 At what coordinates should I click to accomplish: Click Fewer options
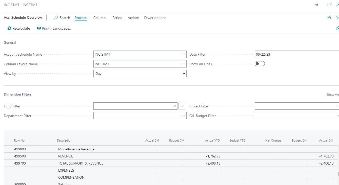coord(155,18)
